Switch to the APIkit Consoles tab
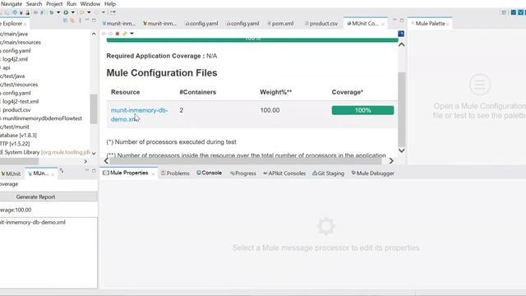 tap(284, 173)
